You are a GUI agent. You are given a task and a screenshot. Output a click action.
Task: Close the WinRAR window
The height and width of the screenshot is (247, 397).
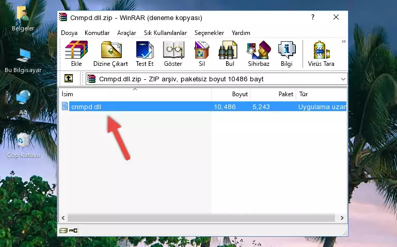pos(336,17)
